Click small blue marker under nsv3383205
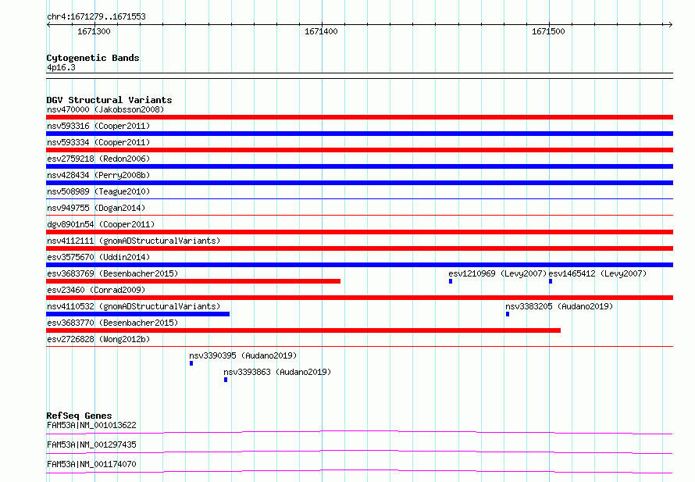This screenshot has width=695, height=482. [508, 314]
